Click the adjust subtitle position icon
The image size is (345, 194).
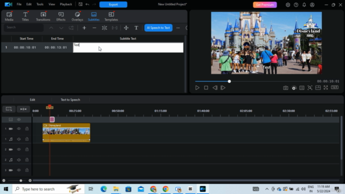(x=126, y=28)
